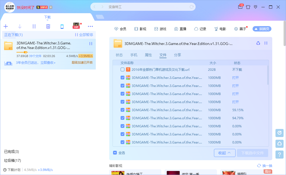Open the mobile phone connection feature

coord(62,26)
